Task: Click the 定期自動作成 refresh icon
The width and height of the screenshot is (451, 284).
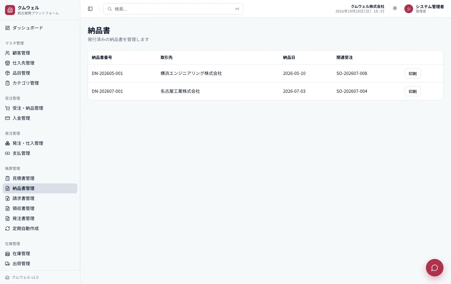Action: pyautogui.click(x=8, y=229)
